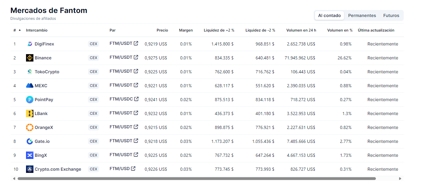This screenshot has height=184, width=431.
Task: Switch to the Al contado tab
Action: click(x=329, y=15)
